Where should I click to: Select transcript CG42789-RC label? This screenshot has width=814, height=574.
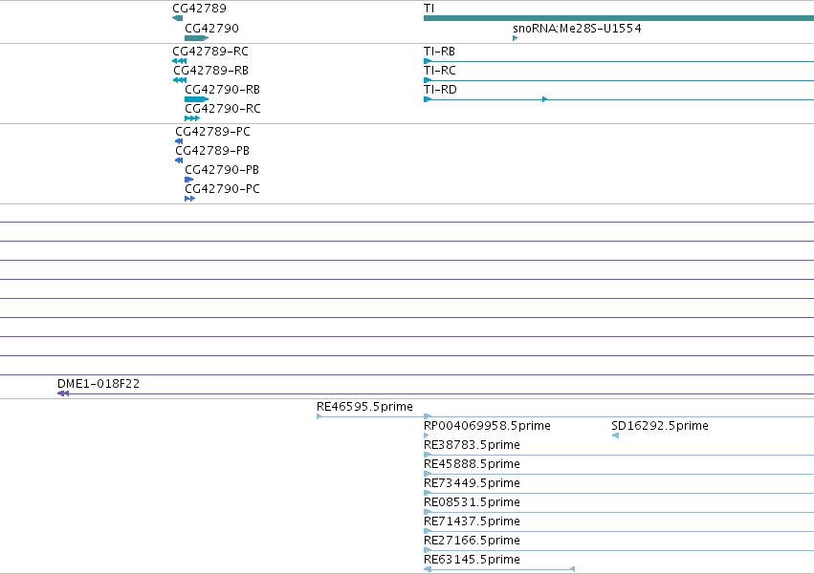coord(210,52)
